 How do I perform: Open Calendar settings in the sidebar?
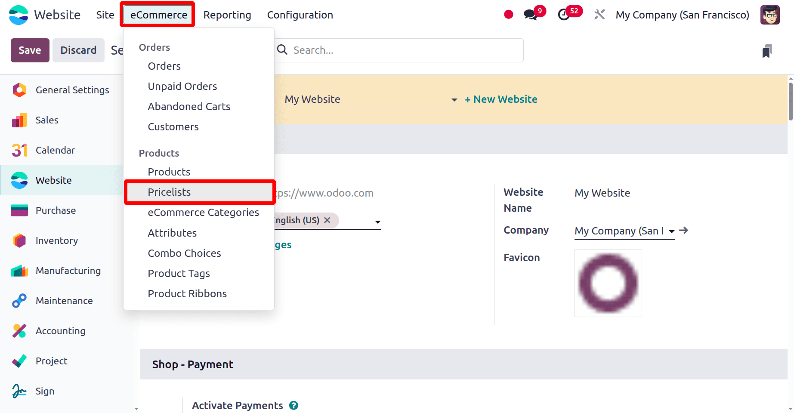(x=62, y=150)
